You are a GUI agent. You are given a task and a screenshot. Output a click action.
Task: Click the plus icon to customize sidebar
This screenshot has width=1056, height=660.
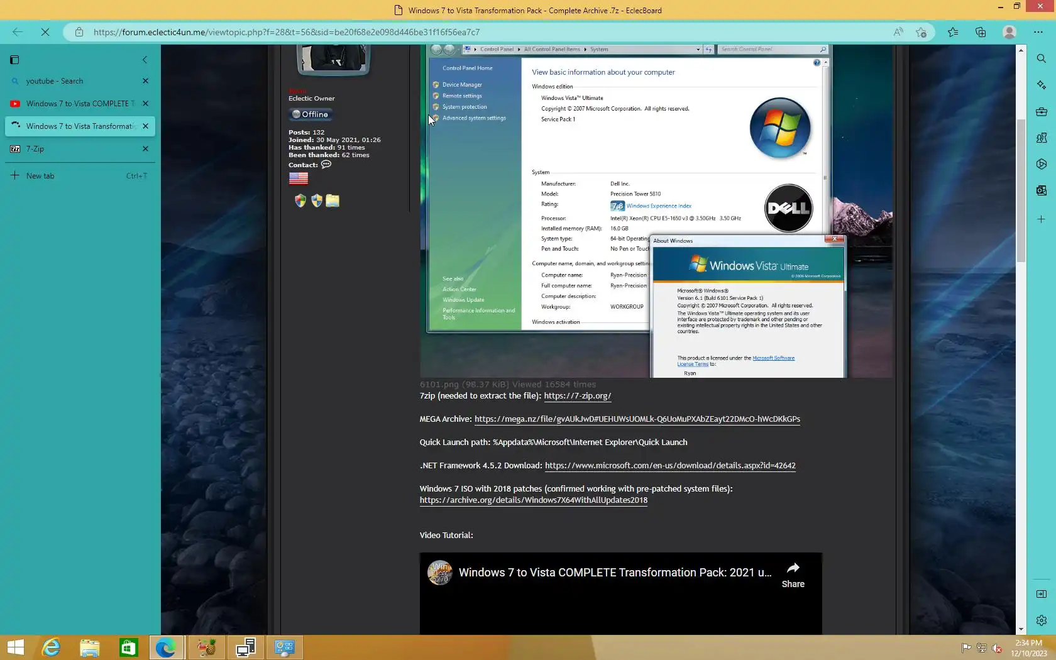1042,219
